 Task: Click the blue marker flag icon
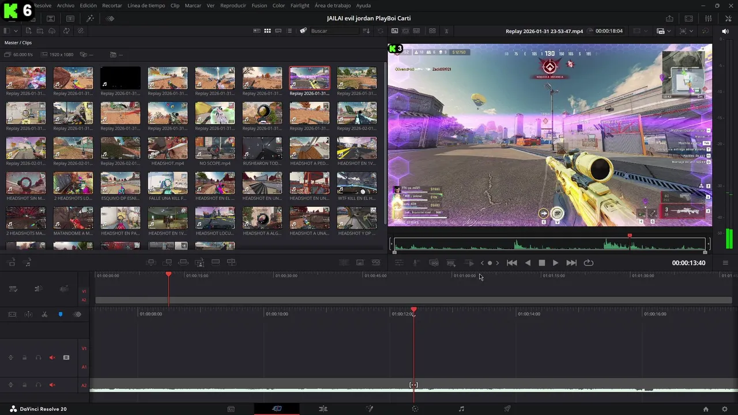(x=61, y=314)
